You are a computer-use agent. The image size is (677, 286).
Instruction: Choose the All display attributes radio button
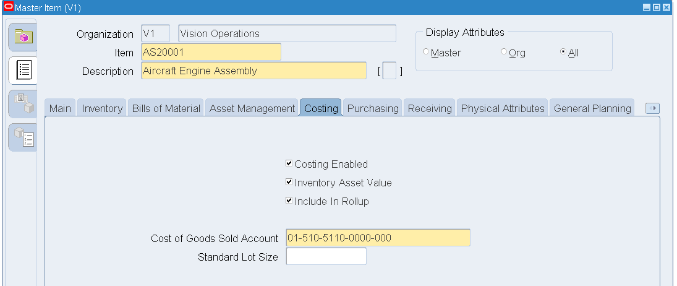tap(563, 51)
